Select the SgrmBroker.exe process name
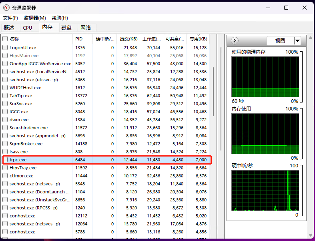Screen dimensions: 315x241 click(26, 144)
